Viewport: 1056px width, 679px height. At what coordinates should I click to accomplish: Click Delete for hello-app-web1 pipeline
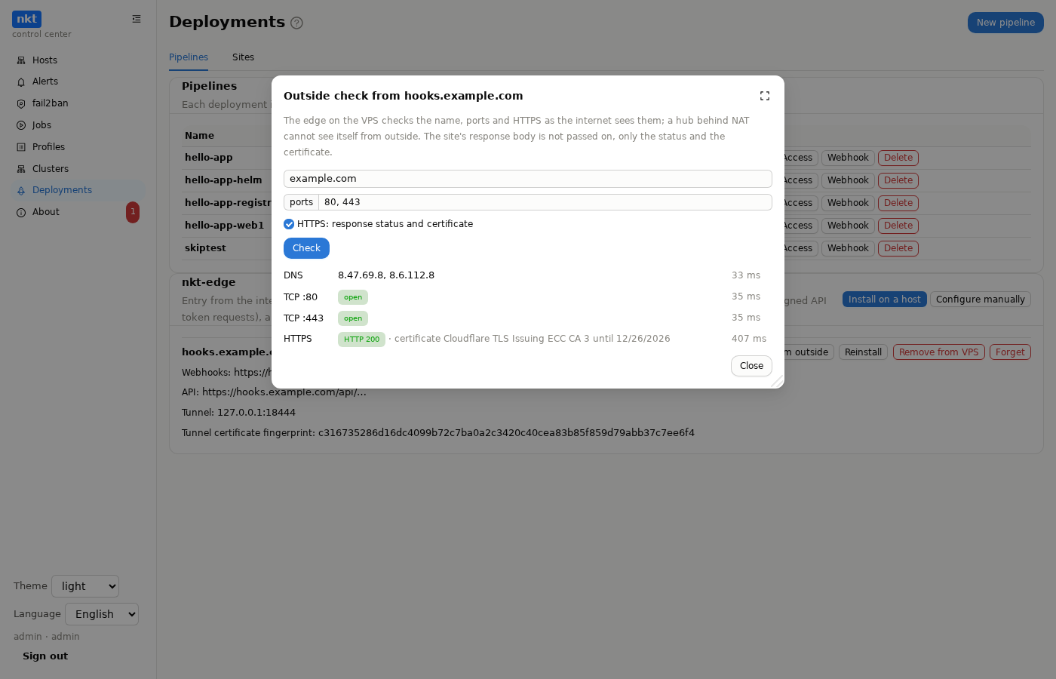coord(898,226)
